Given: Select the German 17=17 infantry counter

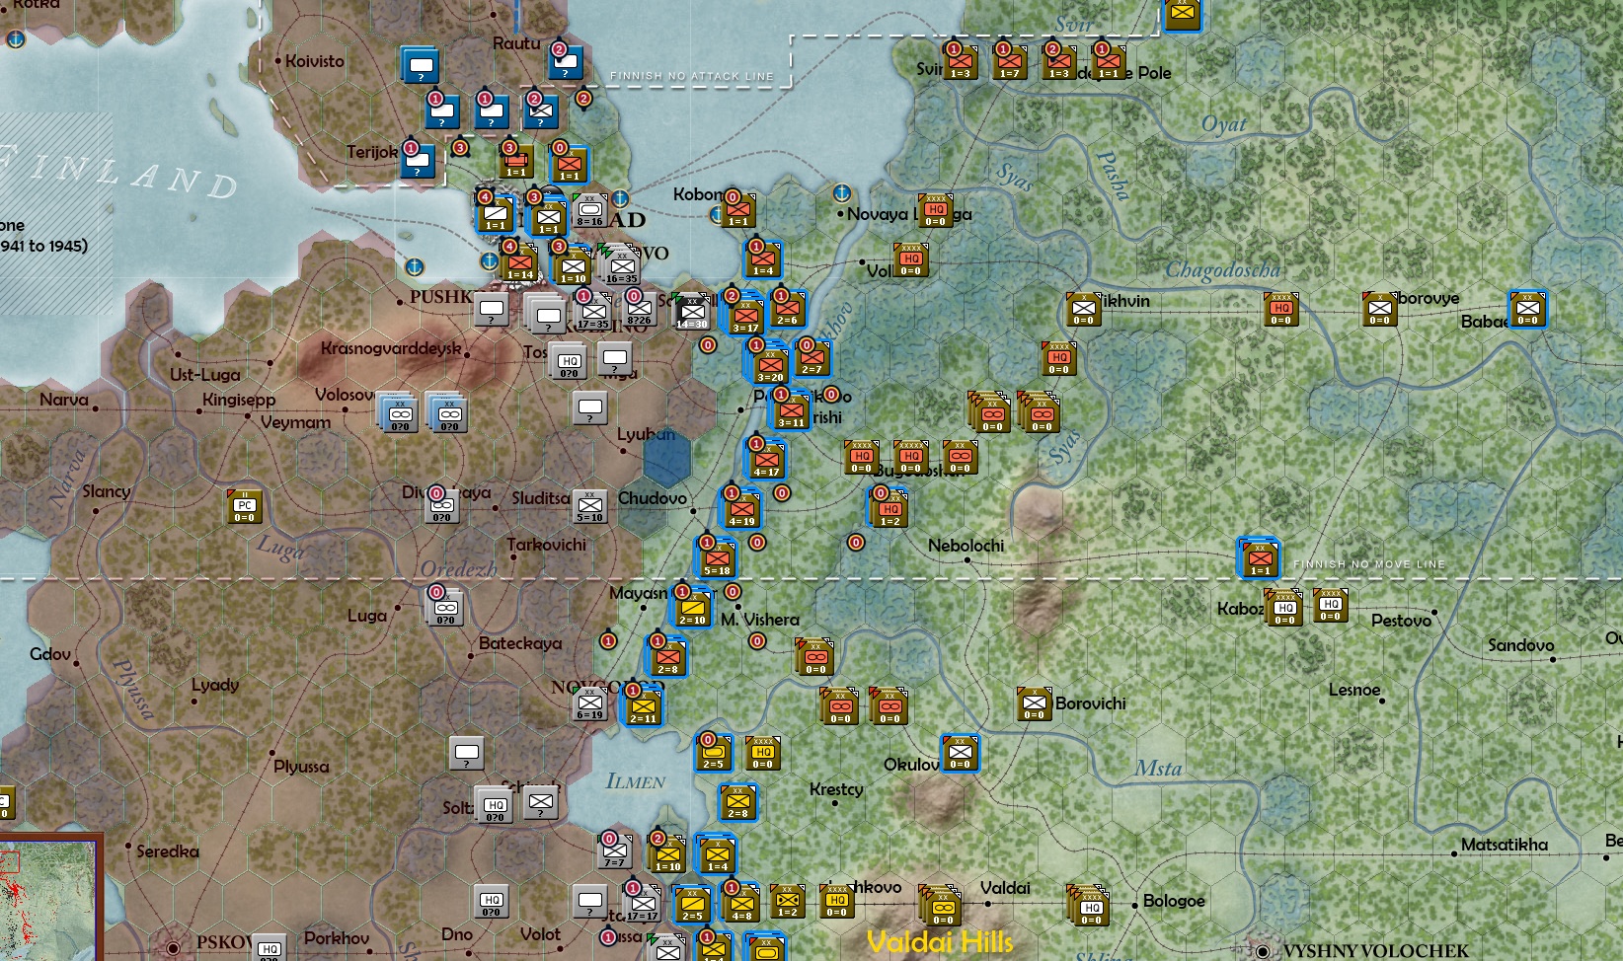Looking at the screenshot, I should [643, 905].
